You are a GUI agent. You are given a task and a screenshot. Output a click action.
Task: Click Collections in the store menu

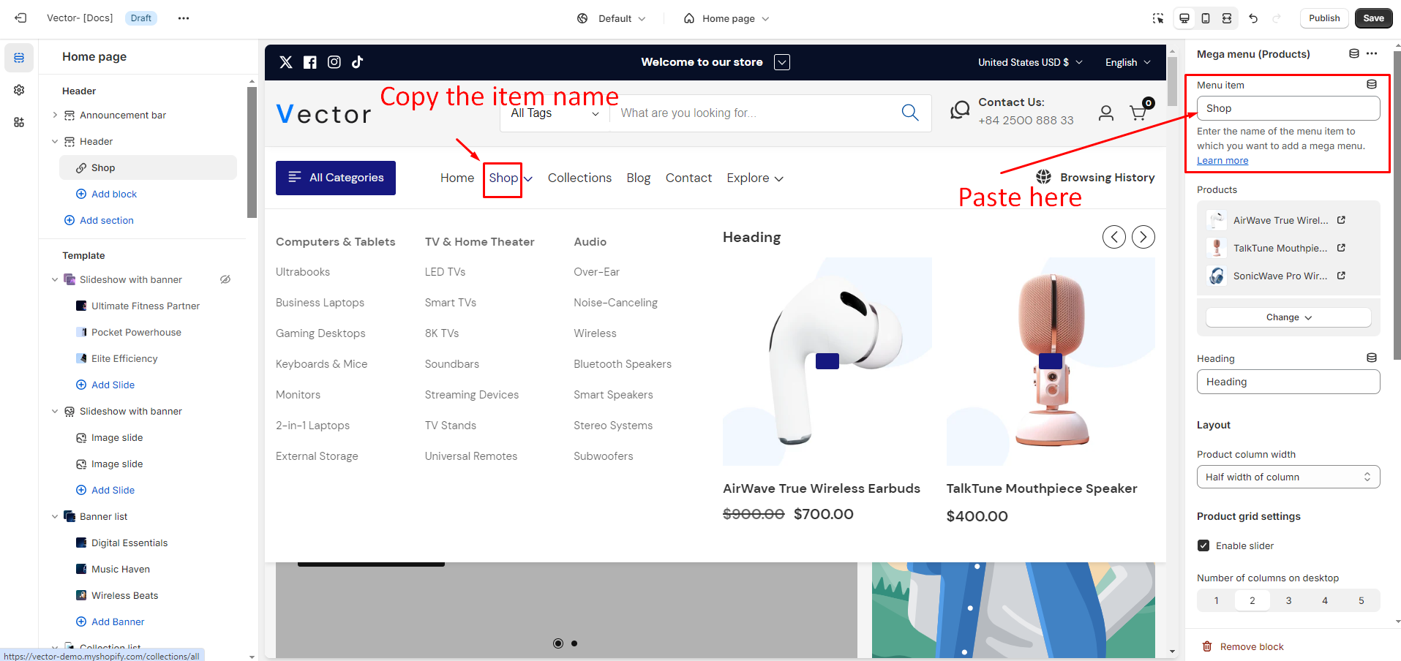[579, 178]
